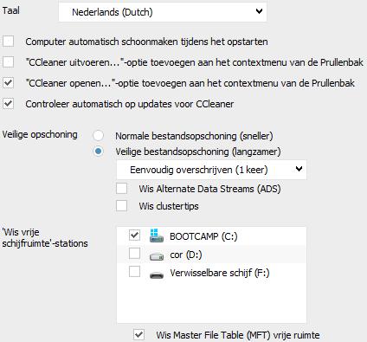
Task: Expand the Eenvoudig overschrijven (1 keer) dropdown
Action: click(211, 170)
